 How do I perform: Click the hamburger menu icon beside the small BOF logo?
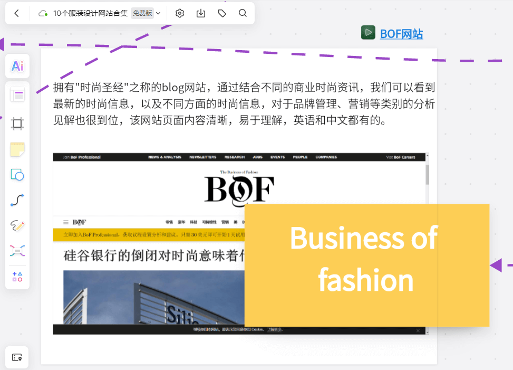(66, 222)
